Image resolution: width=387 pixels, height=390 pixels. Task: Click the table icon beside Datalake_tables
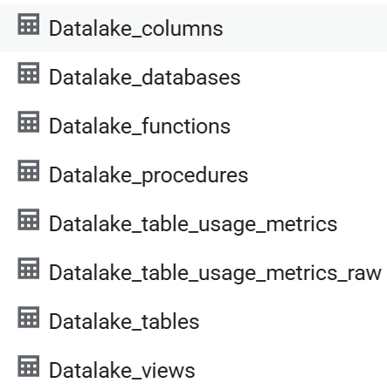pos(29,318)
